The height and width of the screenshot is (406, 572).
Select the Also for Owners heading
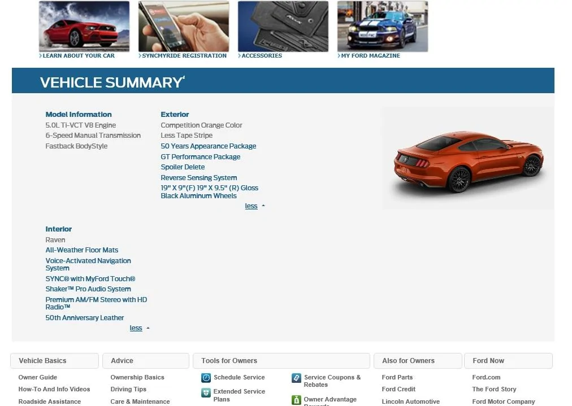418,361
